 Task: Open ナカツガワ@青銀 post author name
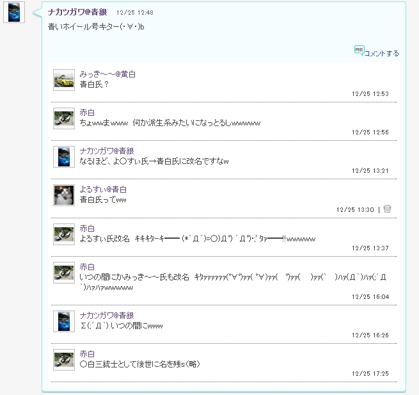(77, 12)
